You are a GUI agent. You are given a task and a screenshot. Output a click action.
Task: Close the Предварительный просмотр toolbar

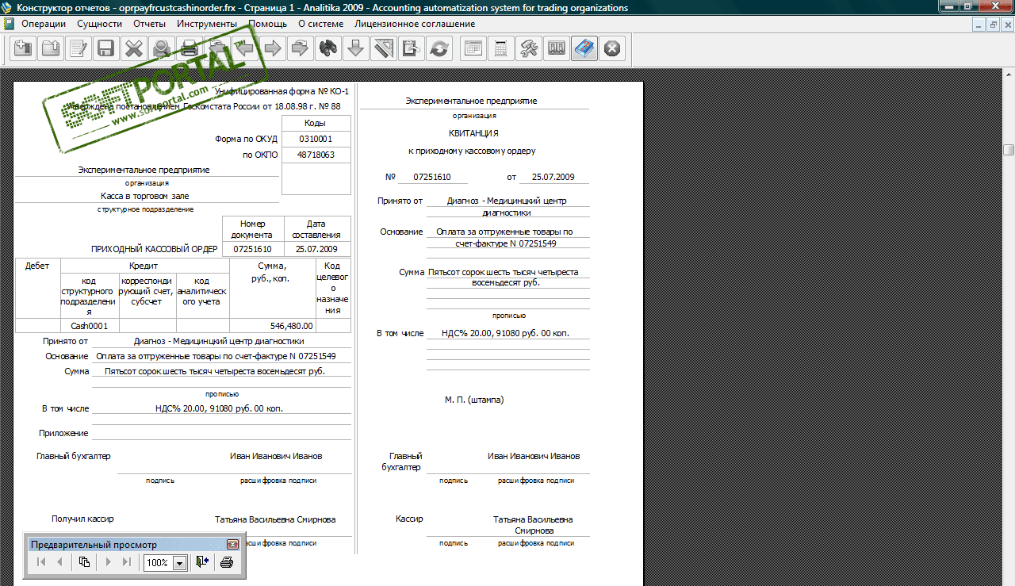point(232,545)
